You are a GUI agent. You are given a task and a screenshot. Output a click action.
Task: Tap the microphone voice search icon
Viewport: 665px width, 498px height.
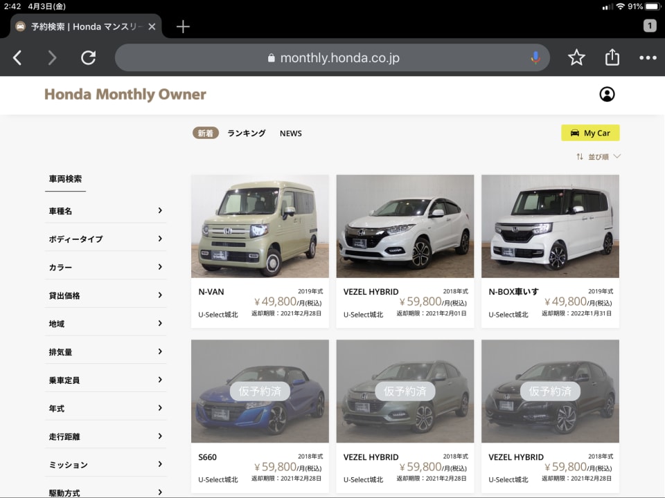[535, 57]
